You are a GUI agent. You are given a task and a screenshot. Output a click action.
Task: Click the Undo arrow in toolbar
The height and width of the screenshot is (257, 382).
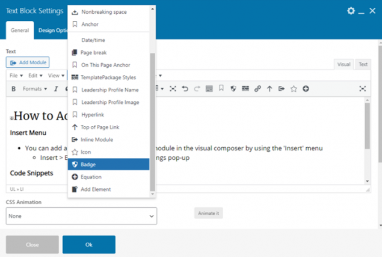click(185, 89)
